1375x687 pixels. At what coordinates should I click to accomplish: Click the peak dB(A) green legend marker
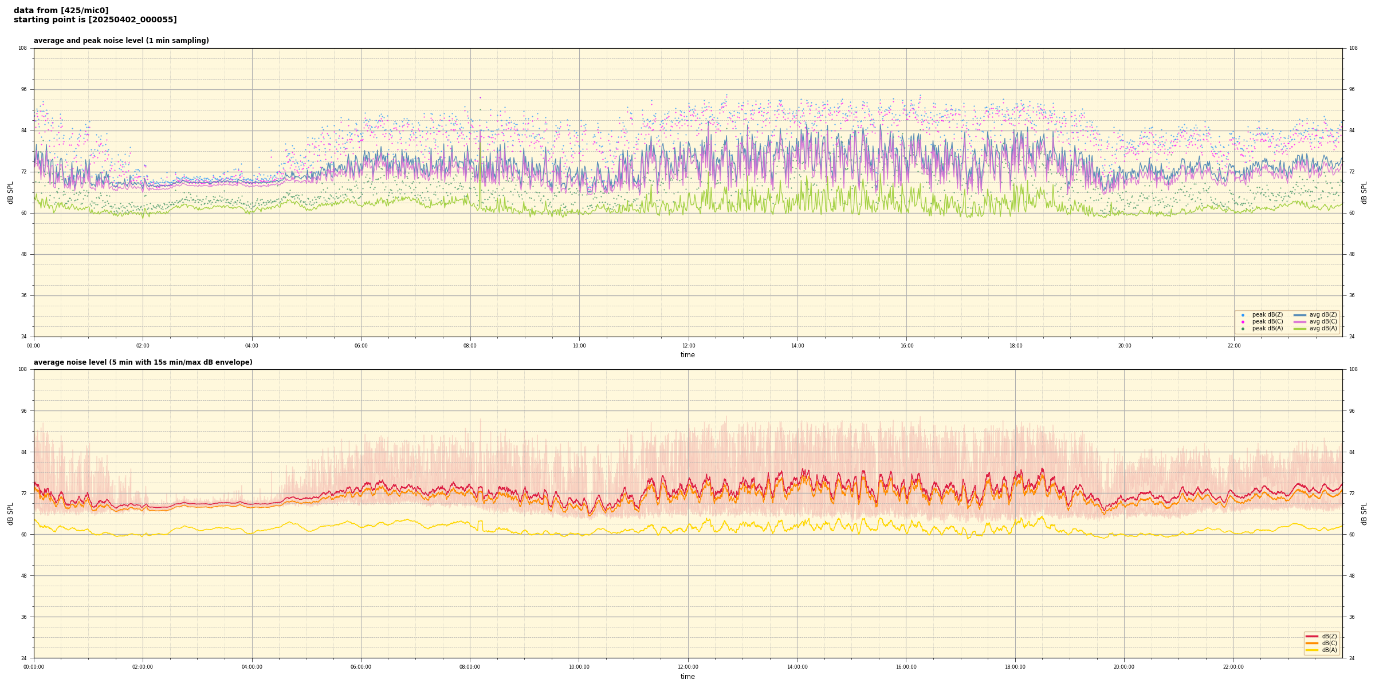tap(1243, 329)
